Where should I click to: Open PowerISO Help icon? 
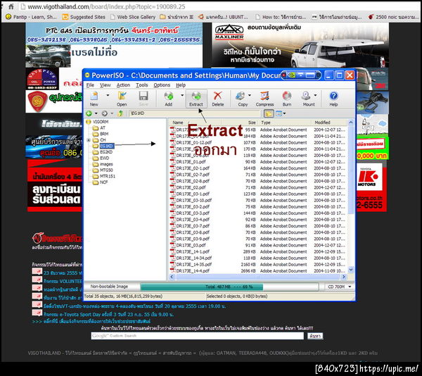coord(333,96)
